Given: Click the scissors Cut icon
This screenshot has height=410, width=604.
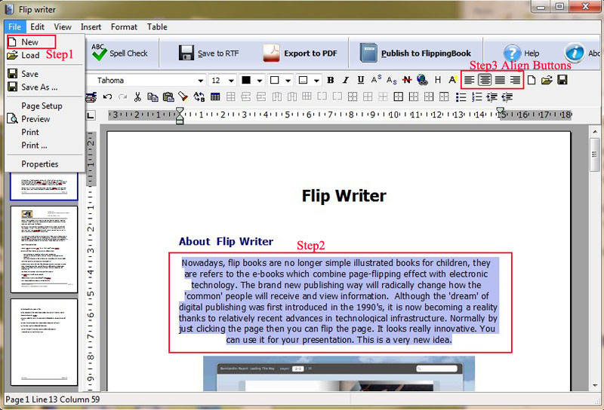Looking at the screenshot, I should tap(137, 96).
